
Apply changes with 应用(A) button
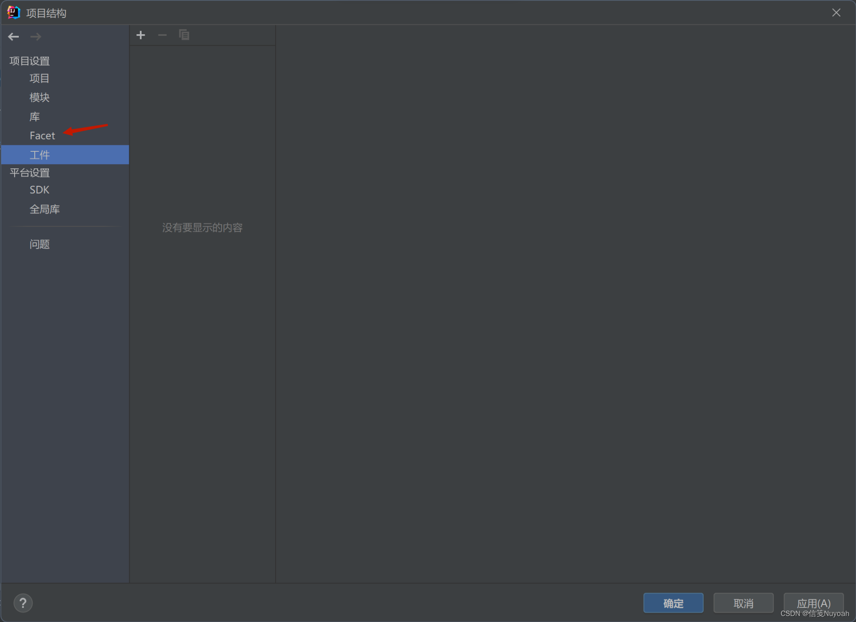click(x=814, y=603)
